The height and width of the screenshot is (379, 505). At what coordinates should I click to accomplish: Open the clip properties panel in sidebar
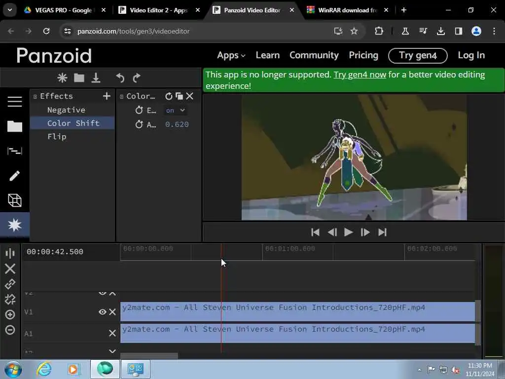(15, 151)
